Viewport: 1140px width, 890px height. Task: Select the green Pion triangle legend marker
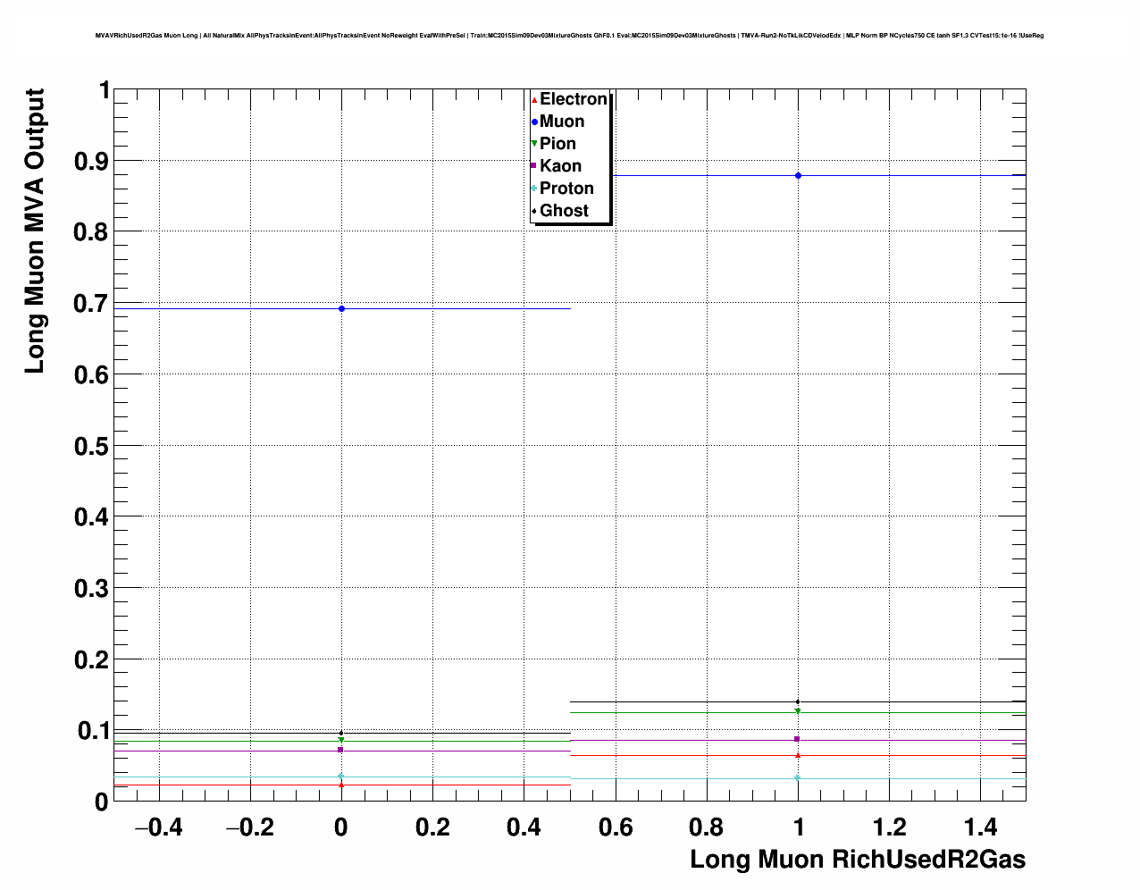pyautogui.click(x=534, y=144)
